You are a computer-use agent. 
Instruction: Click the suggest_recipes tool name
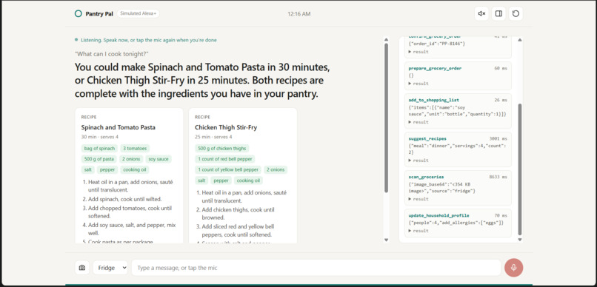427,139
